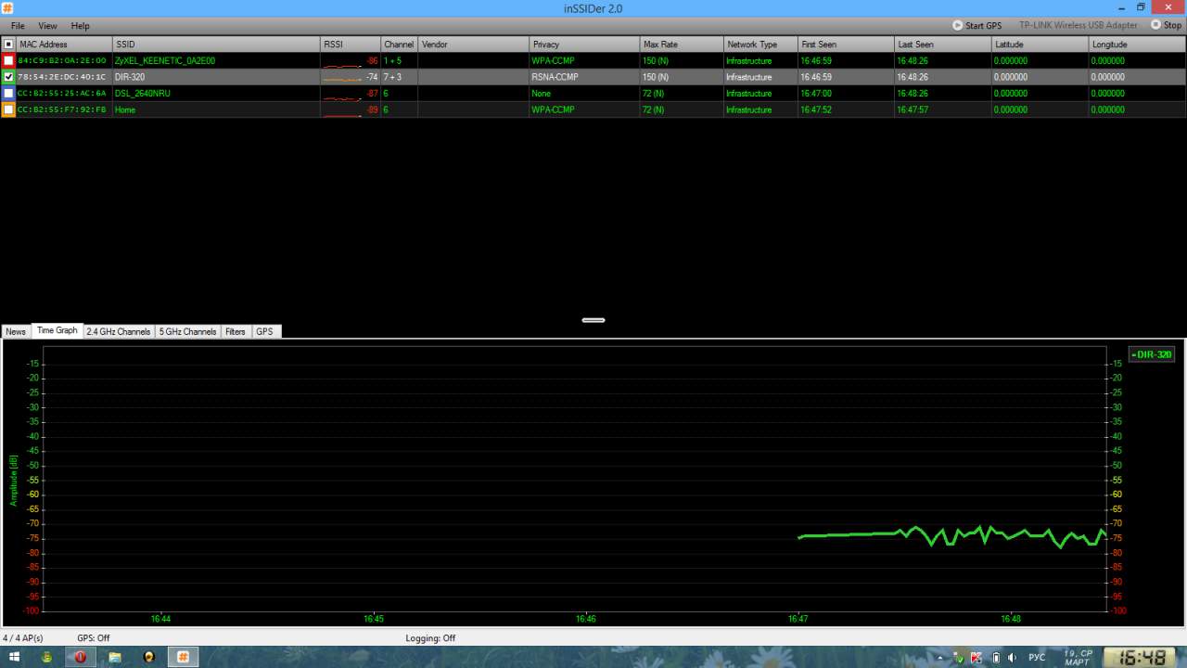Switch to 2.4 GHz Channels tab

coord(119,331)
